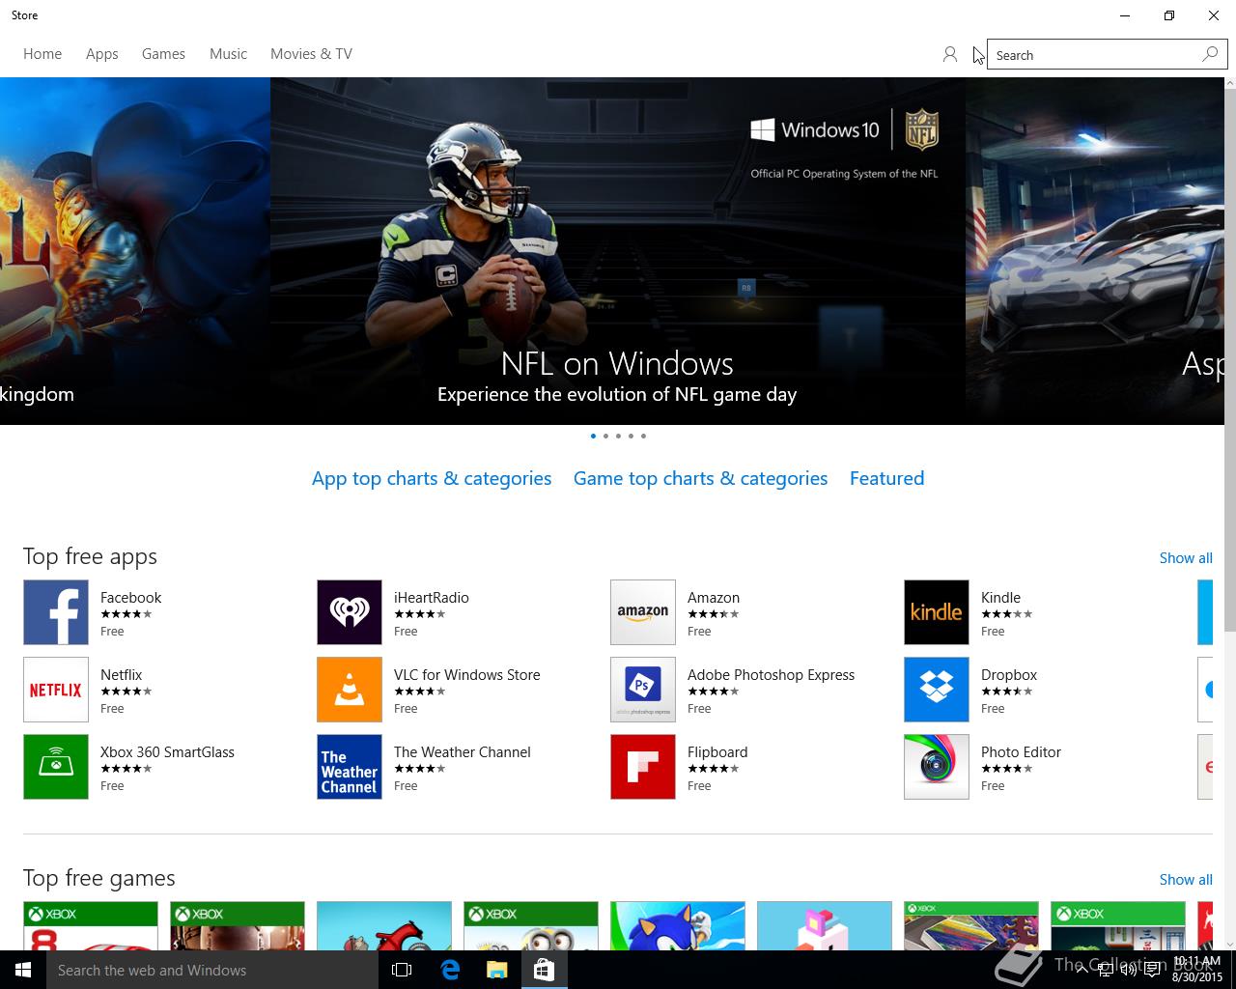
Task: Select the first carousel dot indicator
Action: tap(593, 436)
